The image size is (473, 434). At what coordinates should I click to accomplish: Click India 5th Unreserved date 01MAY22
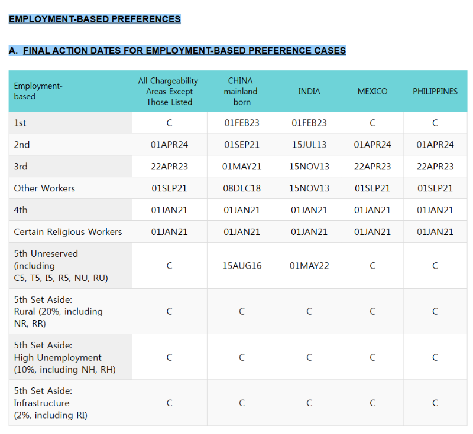(x=309, y=266)
